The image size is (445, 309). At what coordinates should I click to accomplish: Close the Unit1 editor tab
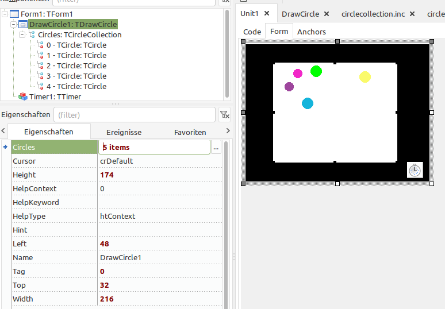point(267,13)
